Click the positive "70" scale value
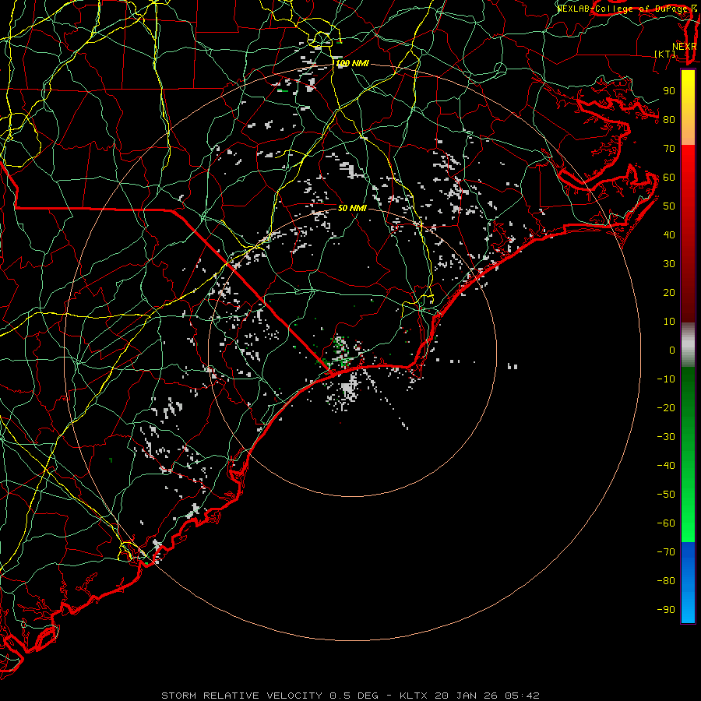This screenshot has width=701, height=701. (669, 149)
